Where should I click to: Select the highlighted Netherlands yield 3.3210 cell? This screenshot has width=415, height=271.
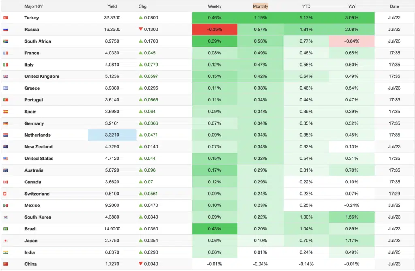112,135
